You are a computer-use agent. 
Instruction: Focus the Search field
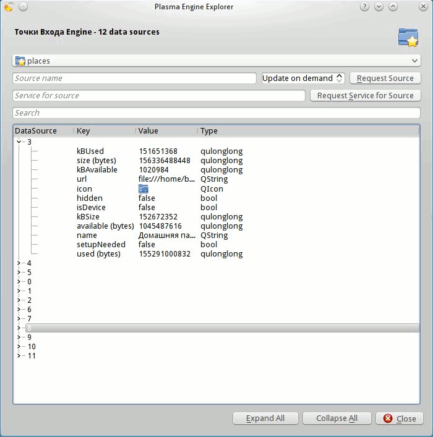tap(216, 113)
